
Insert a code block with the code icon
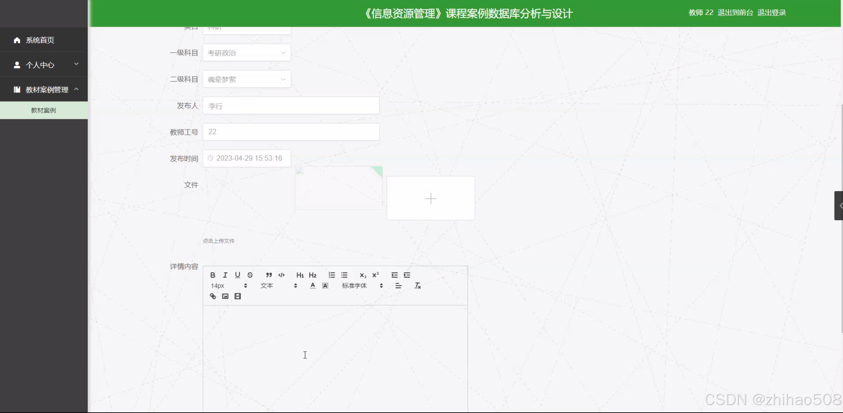[281, 275]
